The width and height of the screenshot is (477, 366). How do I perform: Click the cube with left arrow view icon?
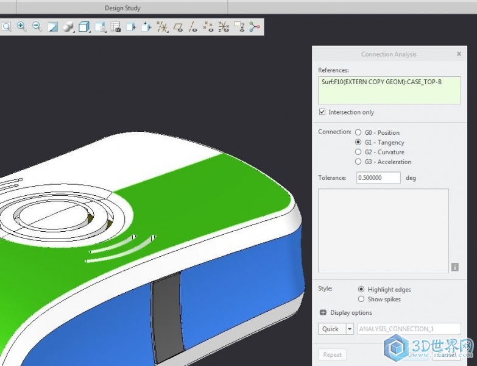coord(131,27)
